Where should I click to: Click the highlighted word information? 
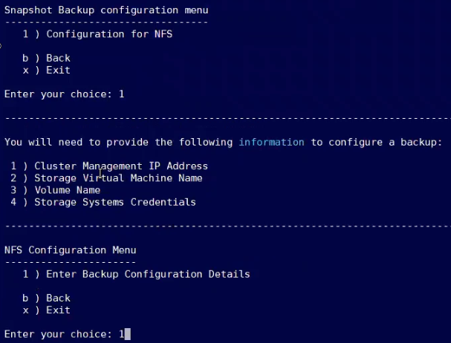(x=271, y=142)
